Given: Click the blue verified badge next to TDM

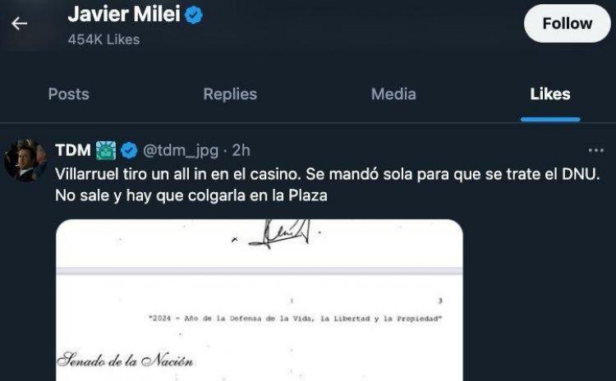Looking at the screenshot, I should (130, 150).
